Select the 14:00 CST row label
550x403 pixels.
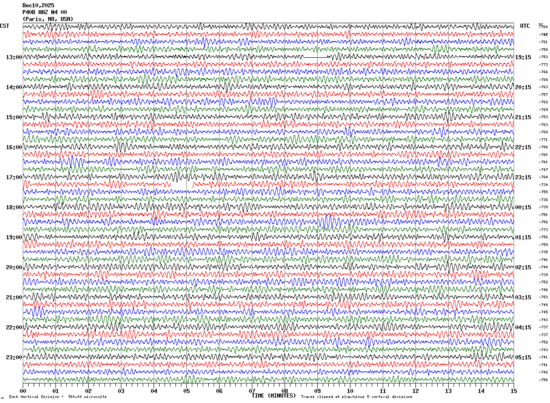[14, 87]
